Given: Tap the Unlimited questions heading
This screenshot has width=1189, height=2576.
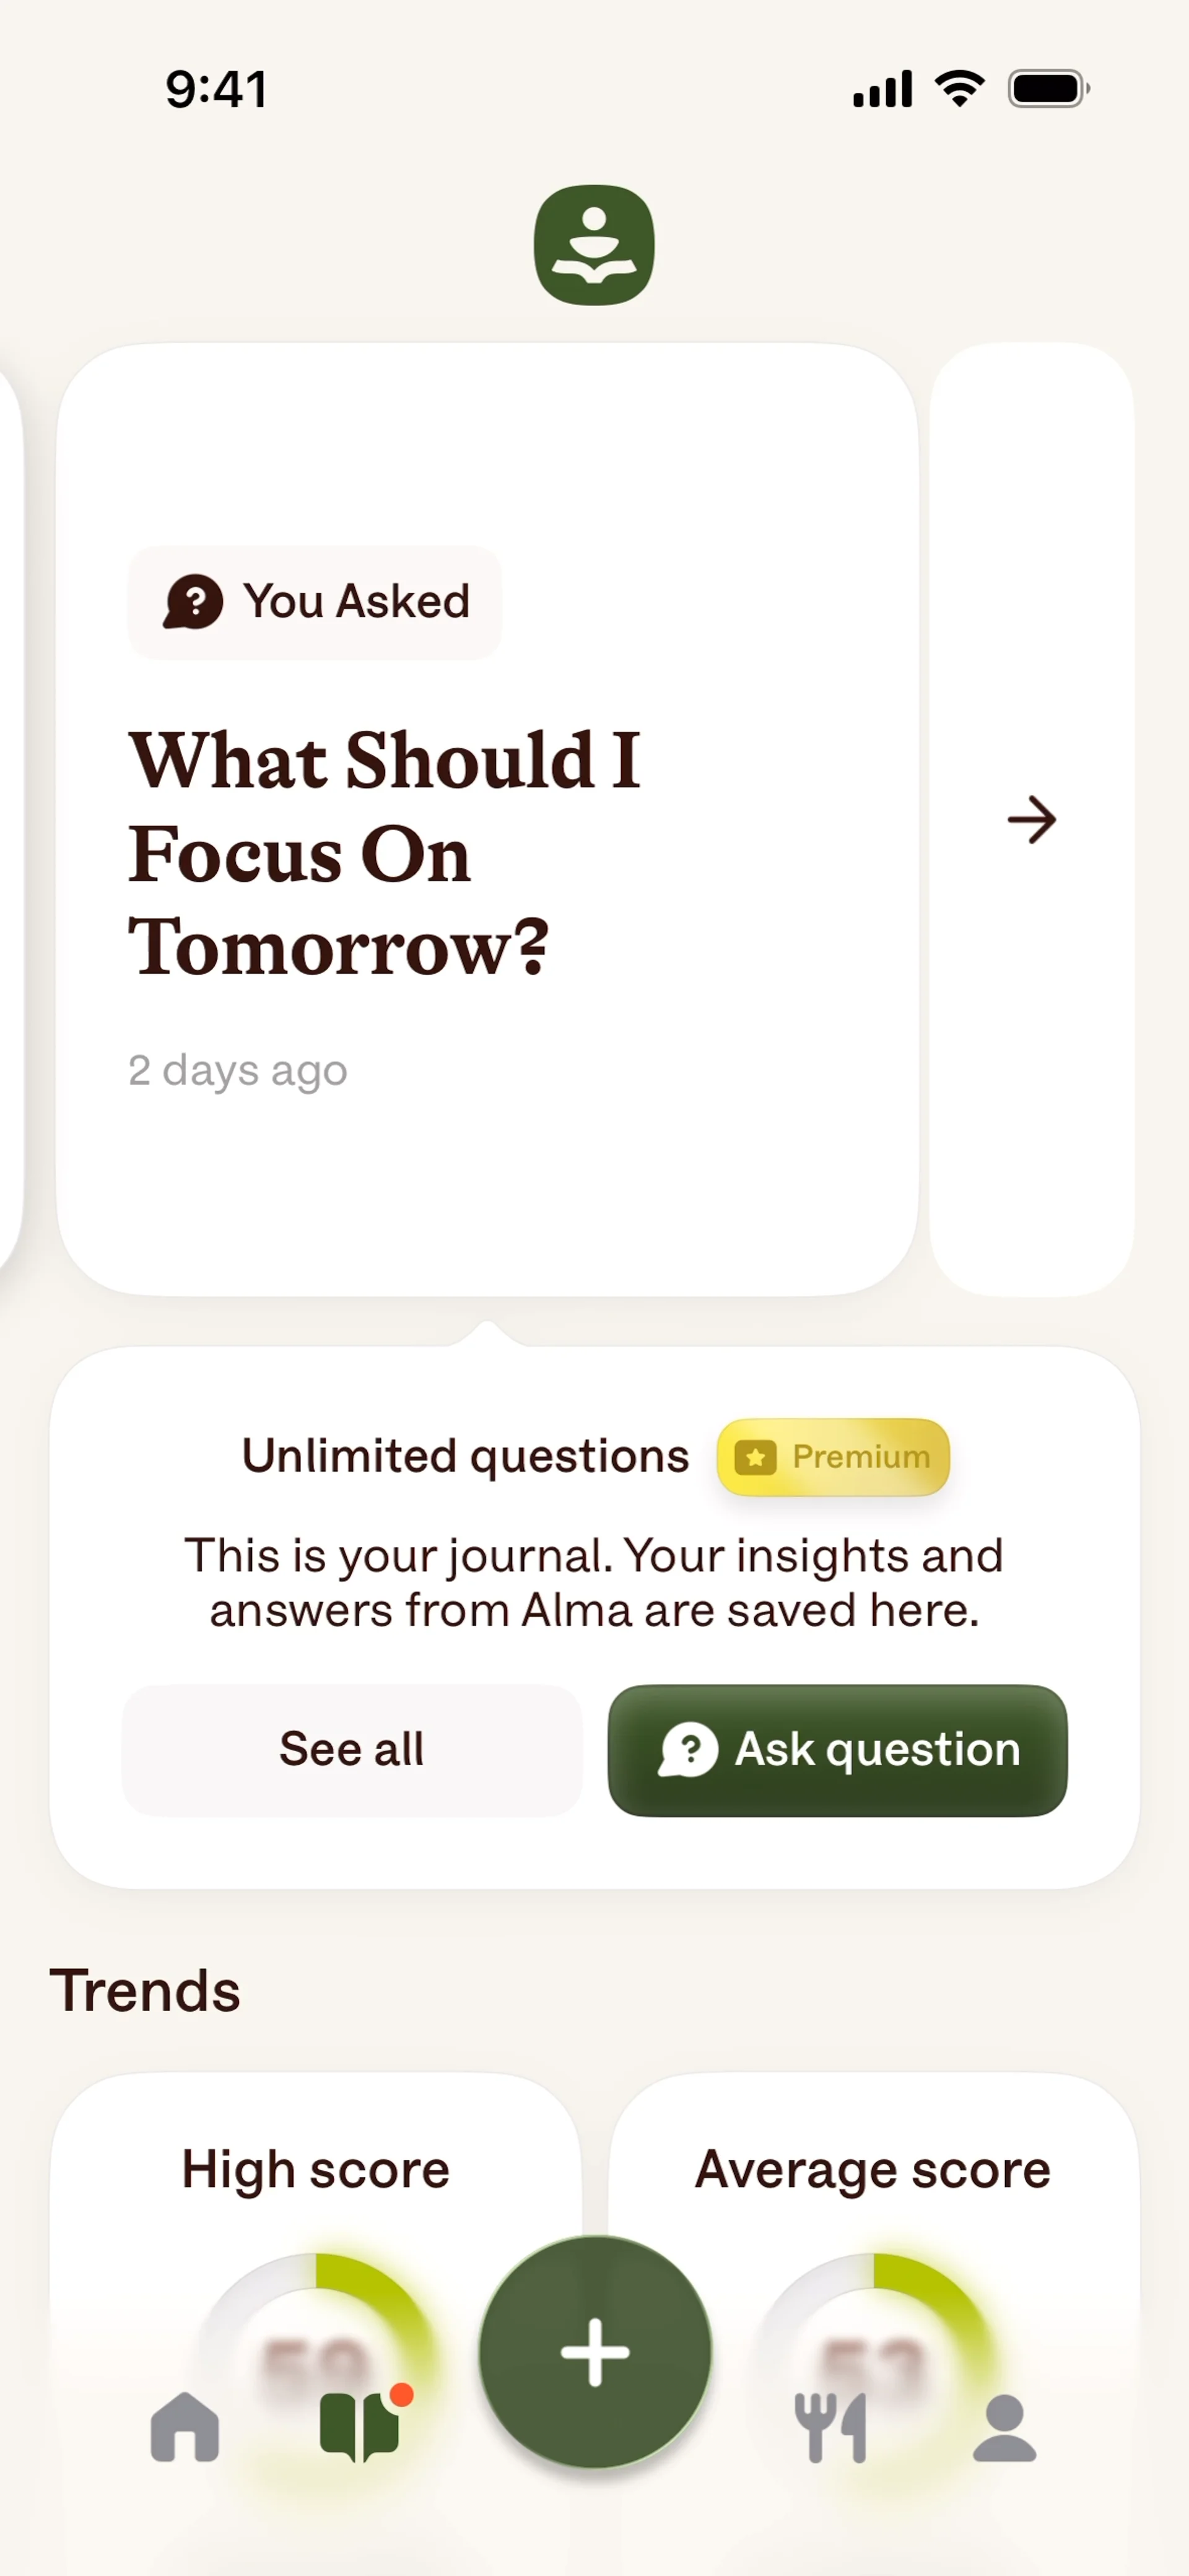Looking at the screenshot, I should click(465, 1456).
